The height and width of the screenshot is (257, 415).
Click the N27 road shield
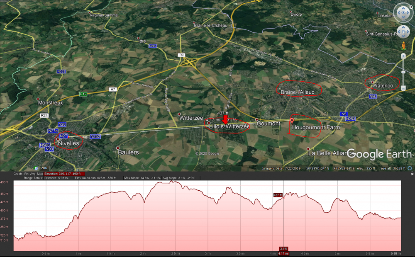point(63,136)
